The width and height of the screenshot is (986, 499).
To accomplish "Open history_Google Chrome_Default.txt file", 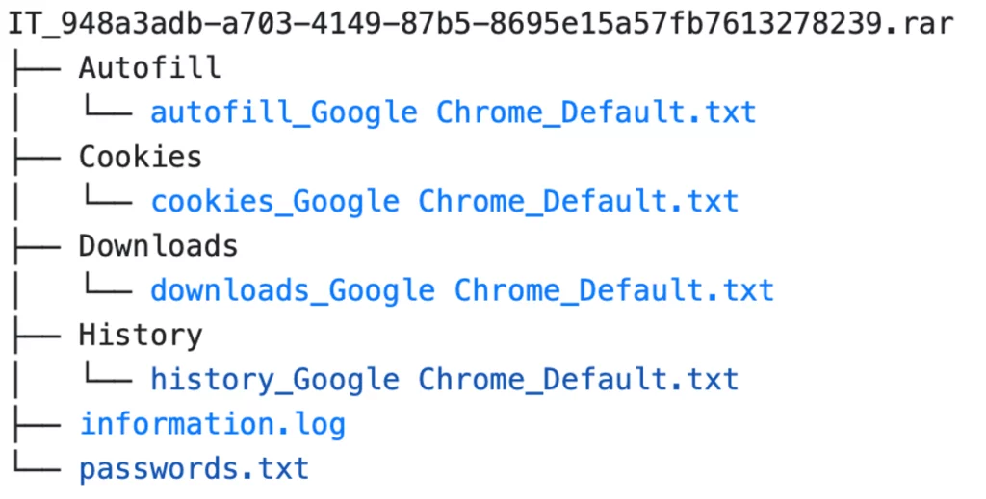I will (444, 379).
